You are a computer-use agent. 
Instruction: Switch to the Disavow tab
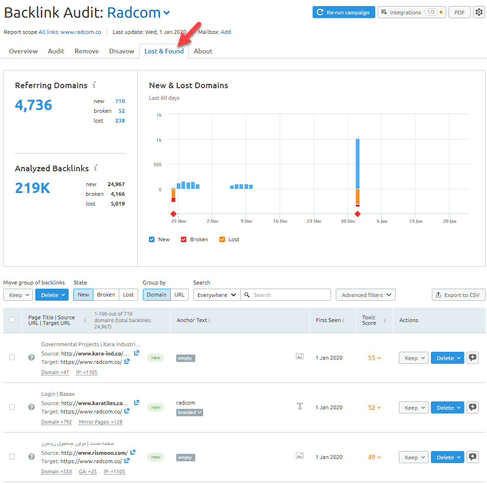point(122,51)
